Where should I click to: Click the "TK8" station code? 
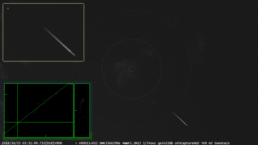click(x=204, y=143)
